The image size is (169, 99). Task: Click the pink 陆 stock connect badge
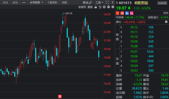[x=132, y=13]
